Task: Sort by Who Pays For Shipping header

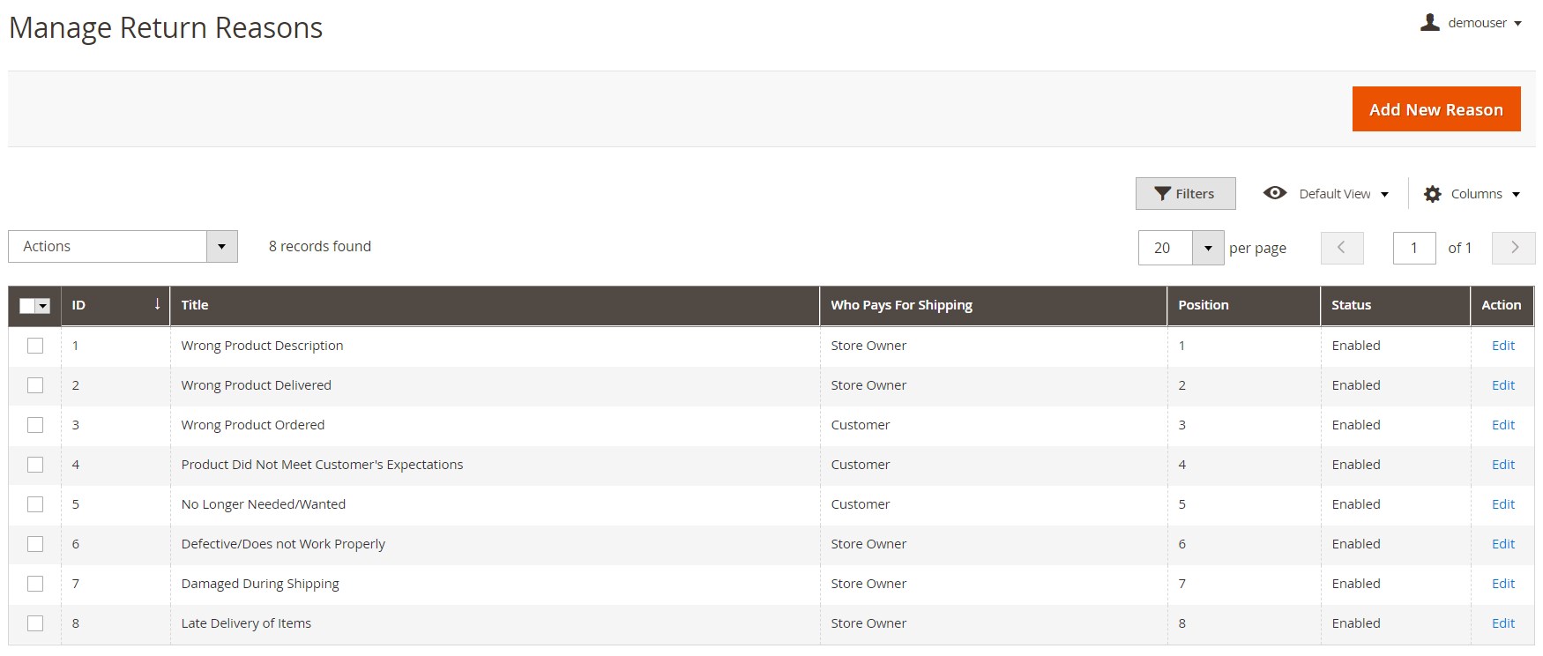Action: [x=901, y=305]
